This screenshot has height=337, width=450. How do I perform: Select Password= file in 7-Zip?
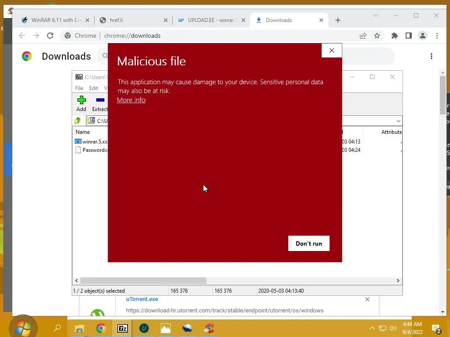[x=91, y=150]
